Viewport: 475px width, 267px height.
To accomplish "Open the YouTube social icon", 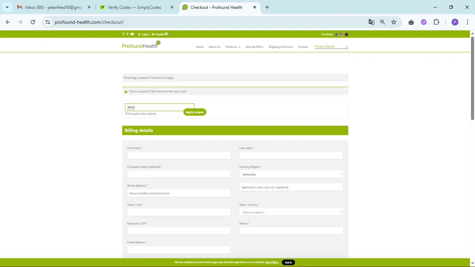I will click(132, 34).
